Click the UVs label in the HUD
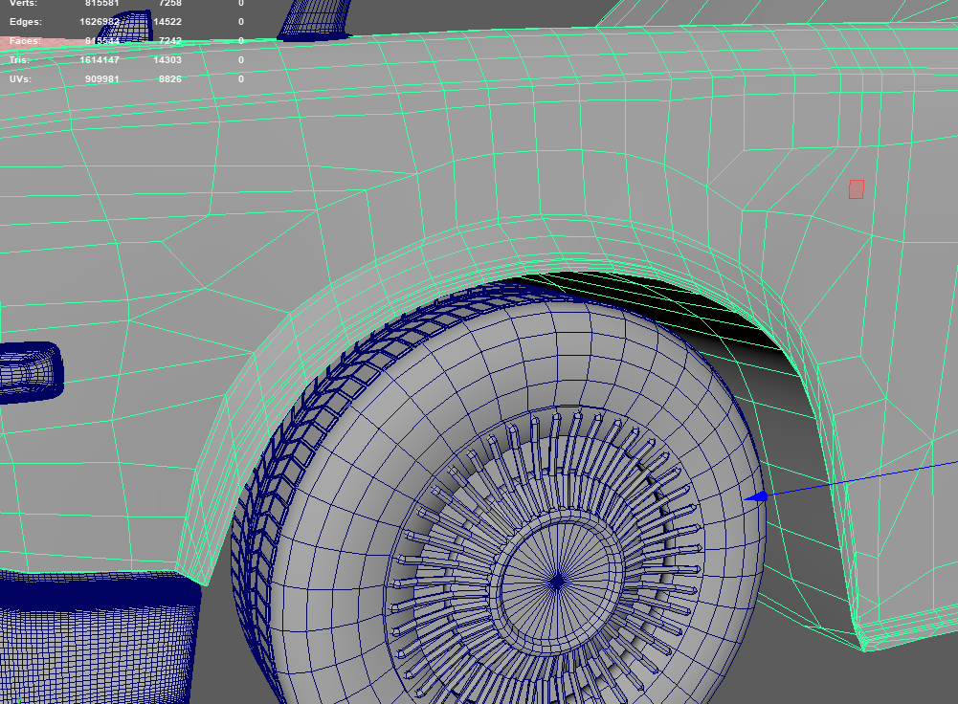Screen dimensions: 958x704 pos(20,79)
